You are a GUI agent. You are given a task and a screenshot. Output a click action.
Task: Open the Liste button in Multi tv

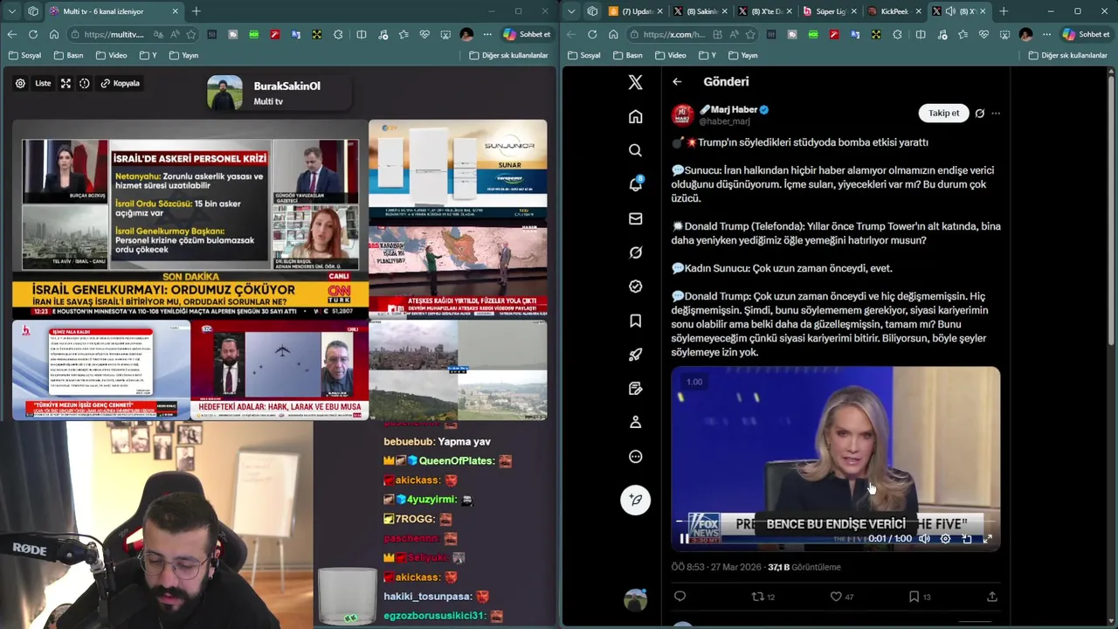click(43, 83)
